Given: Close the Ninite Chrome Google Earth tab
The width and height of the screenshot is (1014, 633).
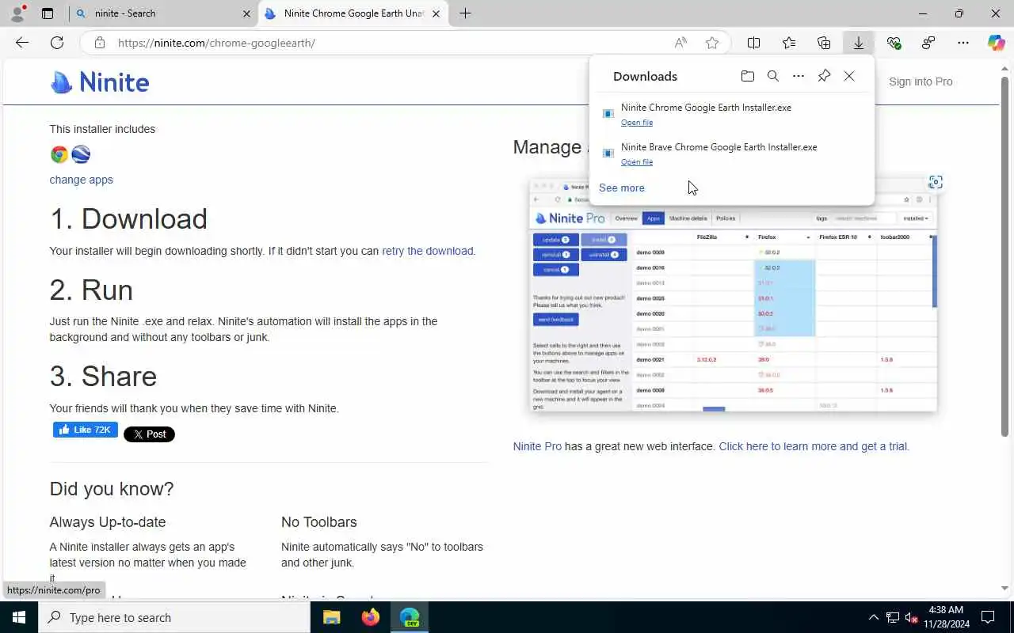Looking at the screenshot, I should 436,13.
